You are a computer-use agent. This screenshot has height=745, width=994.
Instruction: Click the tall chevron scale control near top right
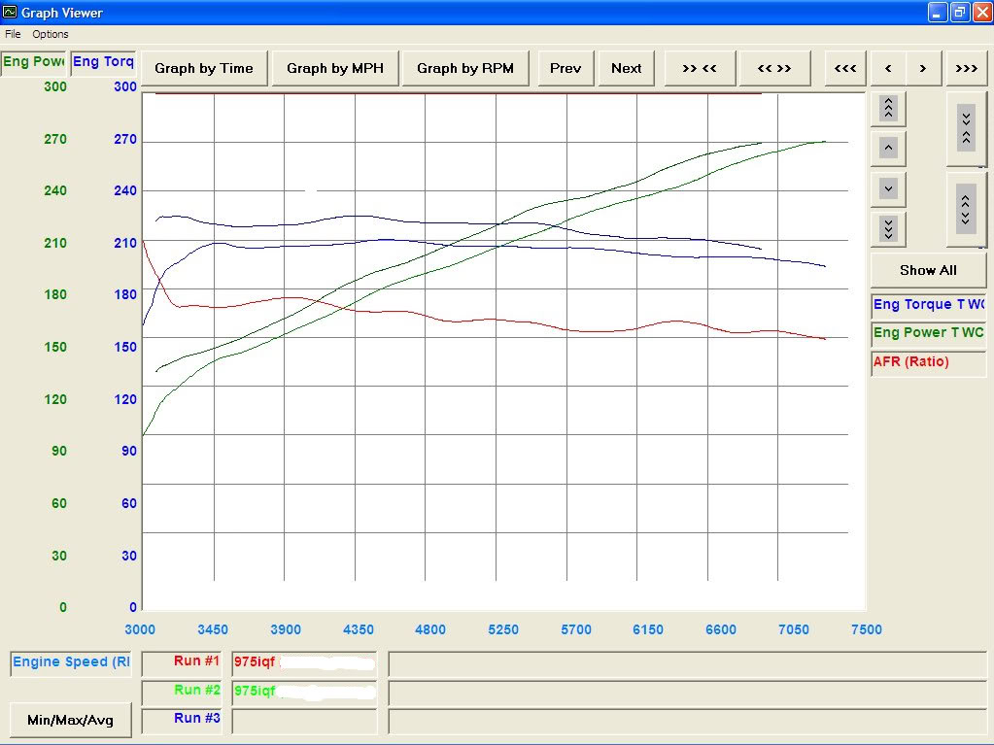point(965,129)
